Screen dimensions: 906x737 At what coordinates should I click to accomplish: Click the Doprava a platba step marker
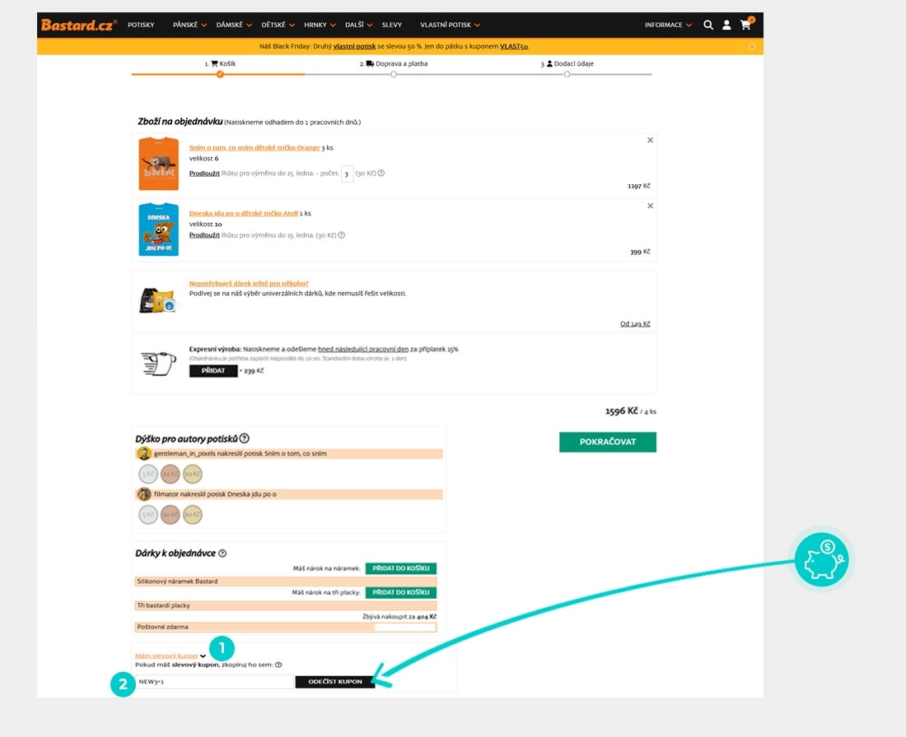click(394, 74)
